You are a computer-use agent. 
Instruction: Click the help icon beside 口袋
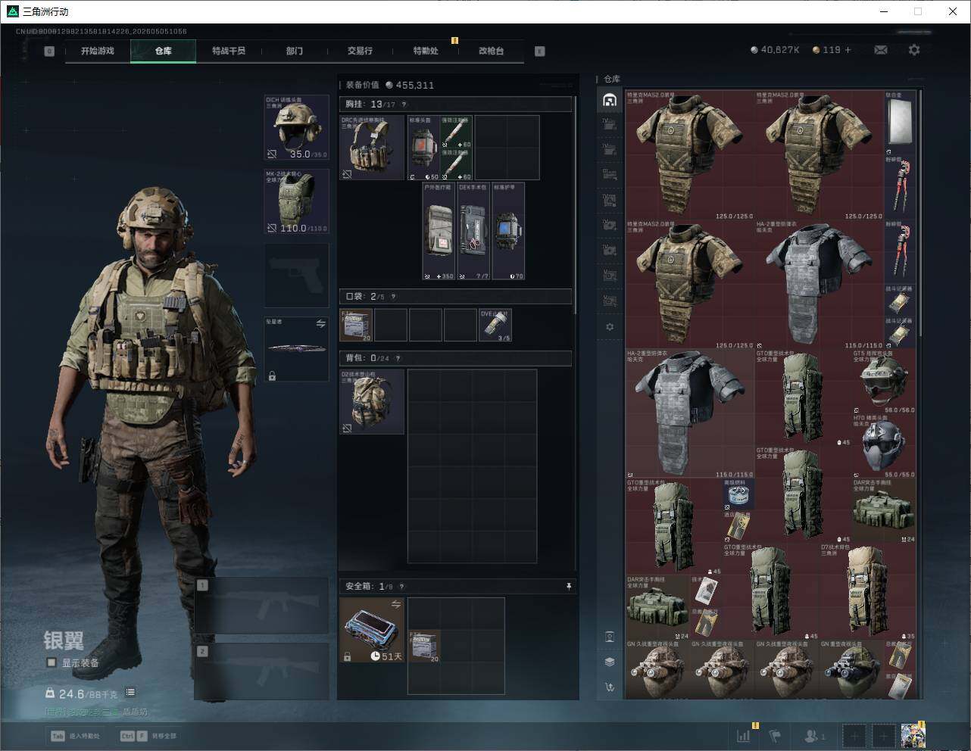pos(393,297)
